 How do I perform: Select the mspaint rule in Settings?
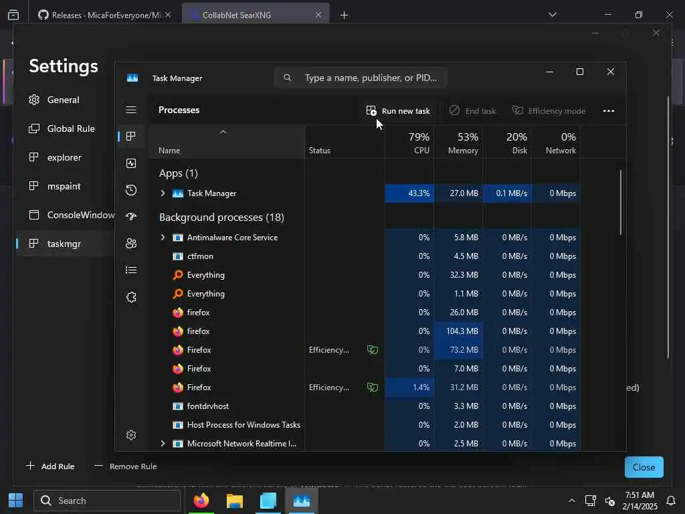pyautogui.click(x=64, y=186)
